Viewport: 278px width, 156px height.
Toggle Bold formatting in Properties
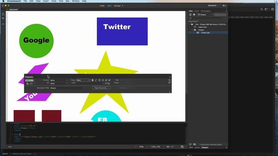tap(93, 80)
